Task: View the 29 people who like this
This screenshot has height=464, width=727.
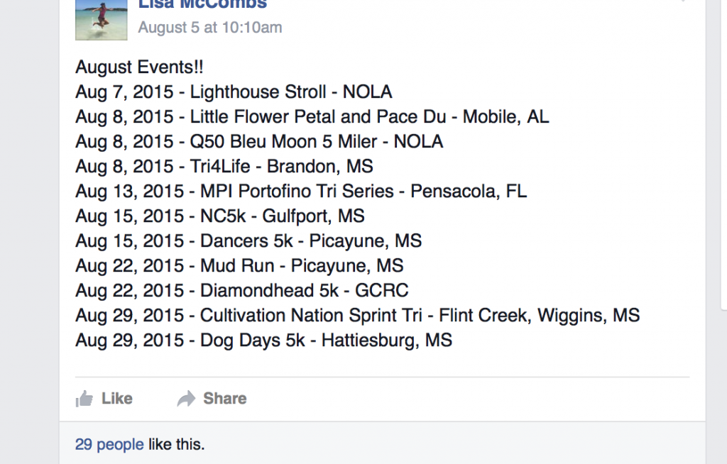Action: click(109, 445)
